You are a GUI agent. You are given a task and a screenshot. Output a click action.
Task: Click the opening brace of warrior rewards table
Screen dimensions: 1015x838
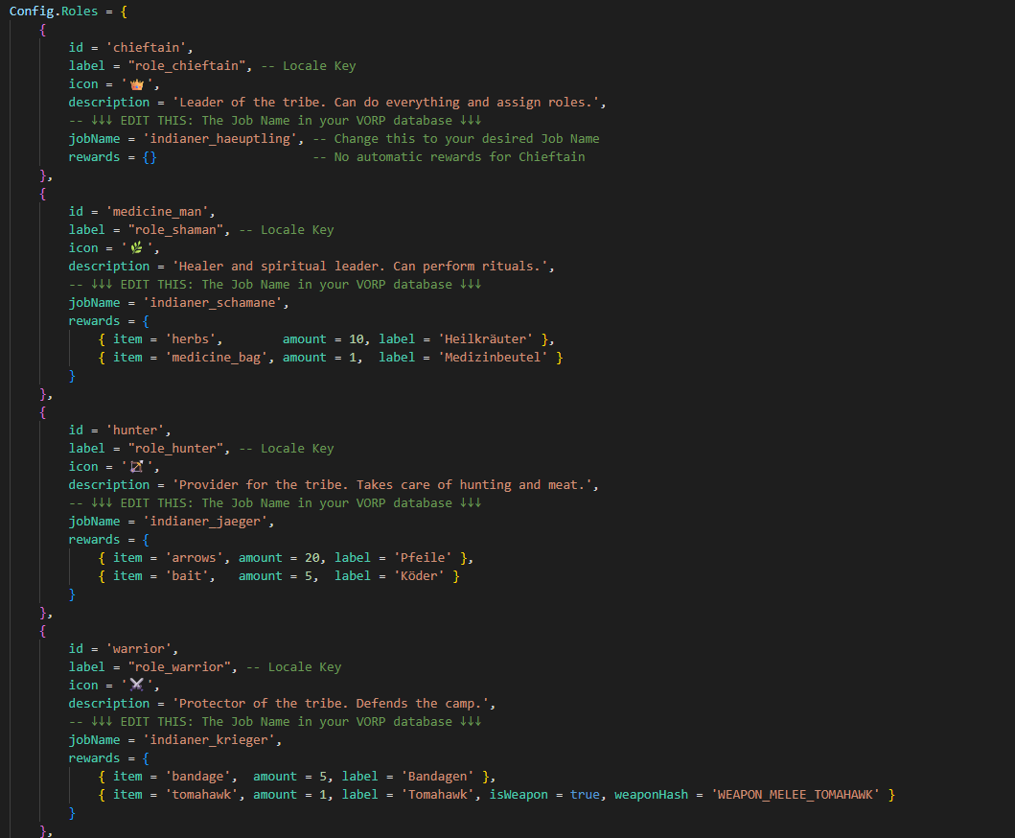(146, 758)
